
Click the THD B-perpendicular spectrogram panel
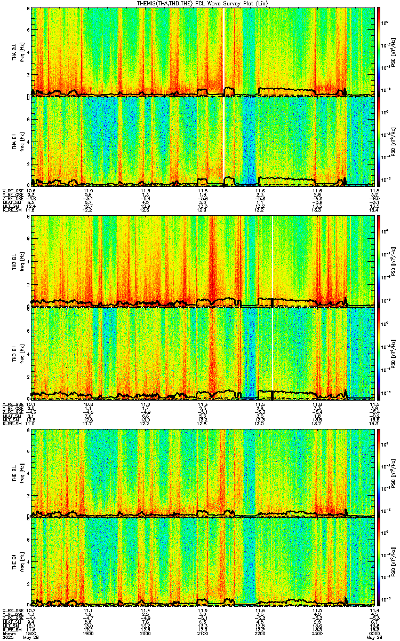203,261
